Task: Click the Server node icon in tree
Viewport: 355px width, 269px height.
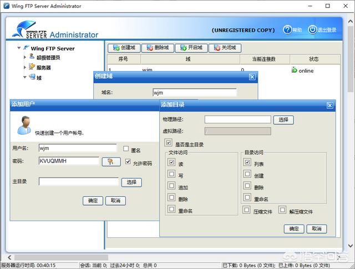Action: pos(32,67)
